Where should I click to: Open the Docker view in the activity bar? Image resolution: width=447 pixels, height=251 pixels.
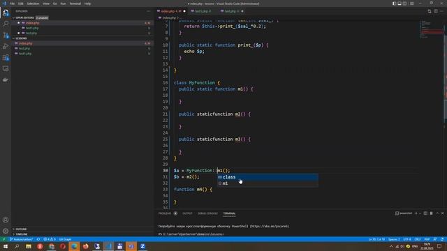pyautogui.click(x=6, y=80)
